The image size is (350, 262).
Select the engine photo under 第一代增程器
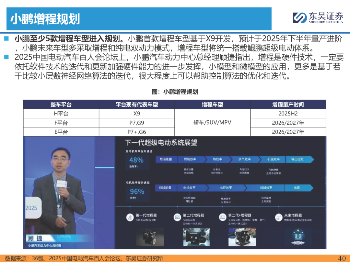click(x=150, y=237)
